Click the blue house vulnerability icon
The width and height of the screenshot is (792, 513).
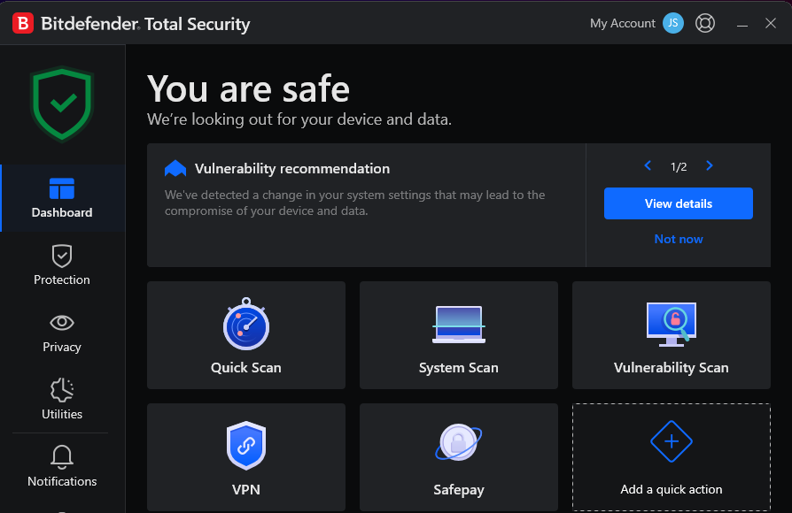pyautogui.click(x=175, y=168)
